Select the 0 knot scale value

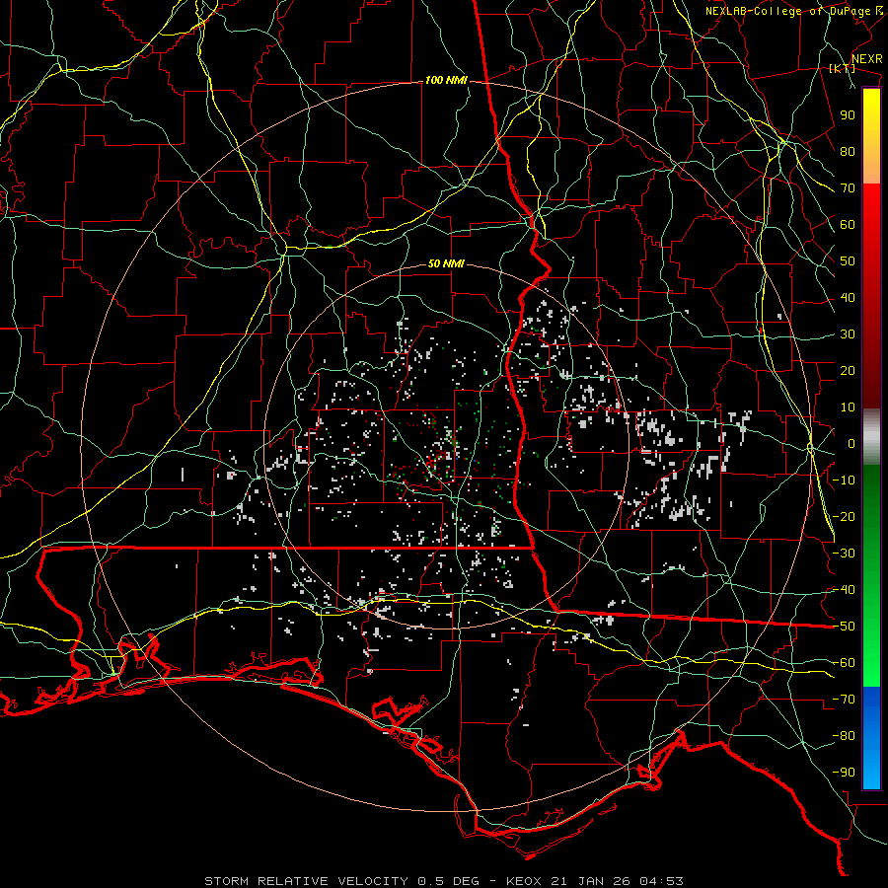[851, 444]
